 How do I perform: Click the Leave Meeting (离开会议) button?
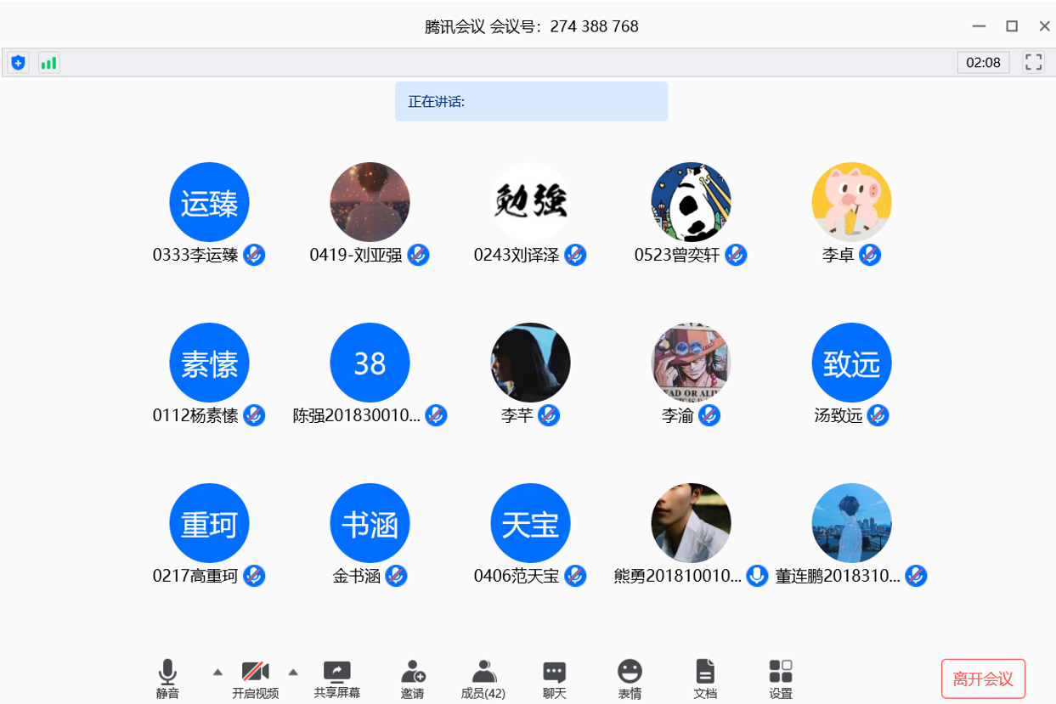coord(983,679)
